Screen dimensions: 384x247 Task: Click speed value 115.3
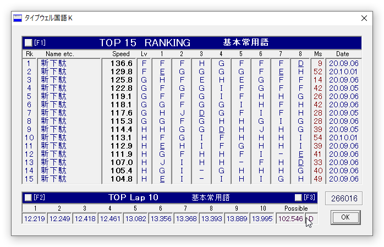tap(121, 121)
